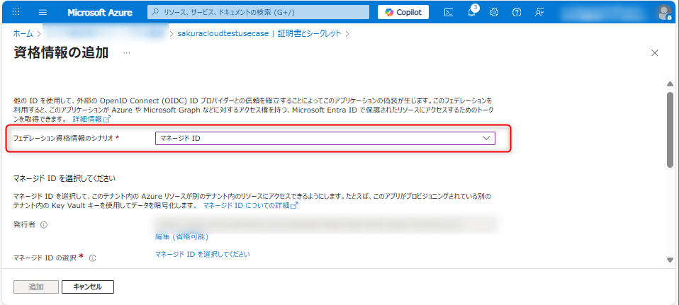Open the ellipsis menu beside 資格情報の追加
This screenshot has height=305, width=679.
tap(127, 53)
